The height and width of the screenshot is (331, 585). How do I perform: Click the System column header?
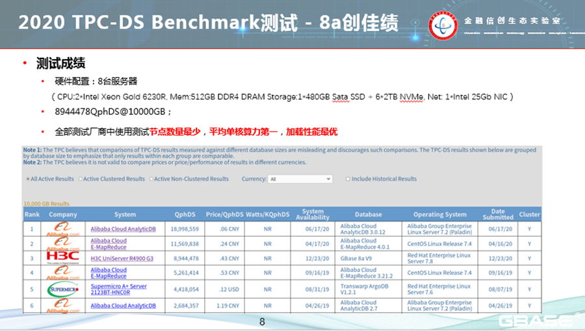125,214
